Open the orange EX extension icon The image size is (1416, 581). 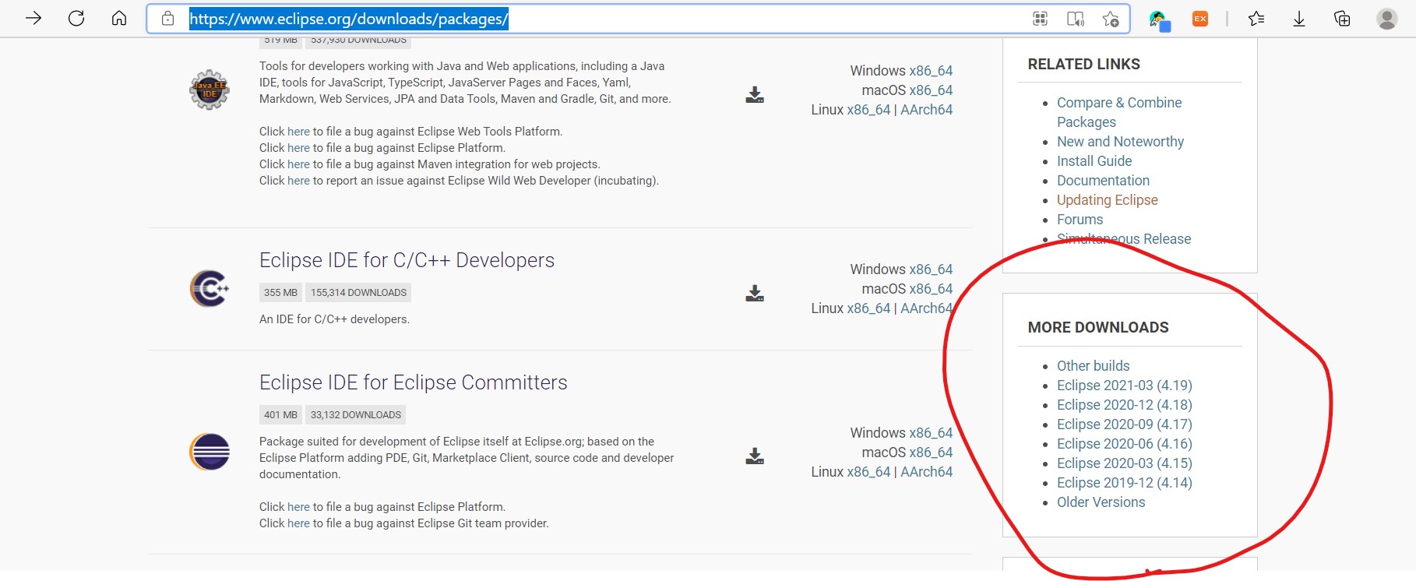point(1200,19)
